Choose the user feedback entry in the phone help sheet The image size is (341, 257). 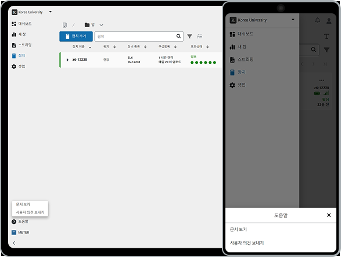click(x=247, y=243)
